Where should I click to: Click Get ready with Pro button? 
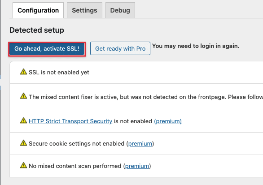click(120, 48)
